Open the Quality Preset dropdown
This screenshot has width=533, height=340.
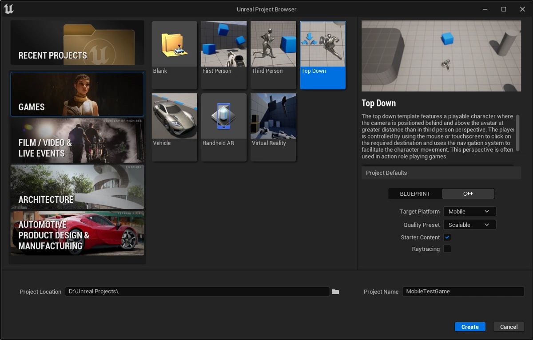coord(469,225)
